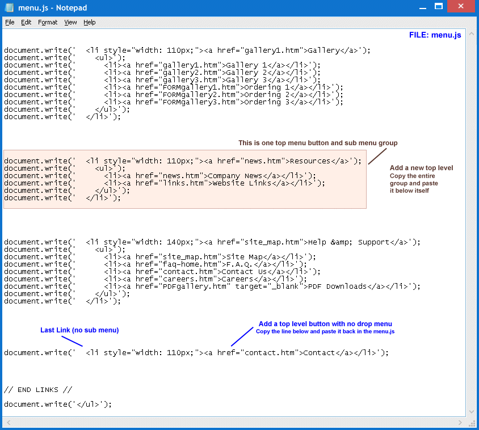Click the blue FILE: menu.js label
The height and width of the screenshot is (430, 479).
[435, 35]
